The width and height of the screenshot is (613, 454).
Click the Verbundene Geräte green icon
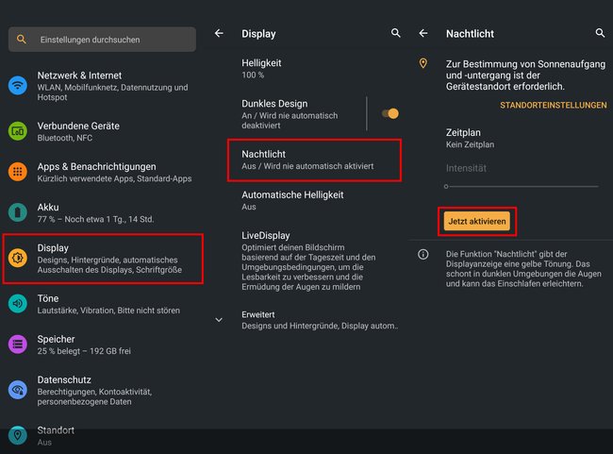click(18, 131)
